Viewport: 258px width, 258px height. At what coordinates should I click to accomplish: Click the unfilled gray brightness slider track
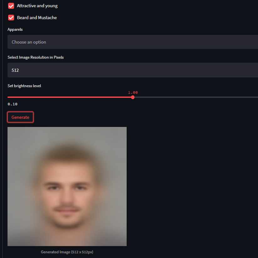click(x=196, y=97)
